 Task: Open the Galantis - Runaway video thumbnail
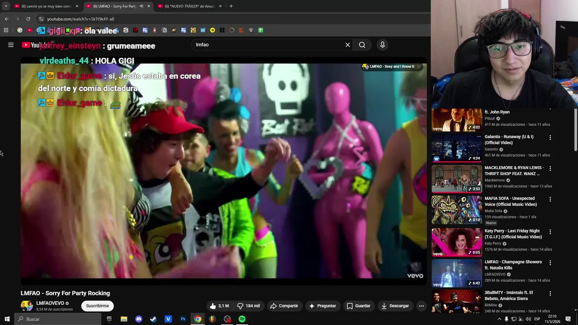[457, 148]
